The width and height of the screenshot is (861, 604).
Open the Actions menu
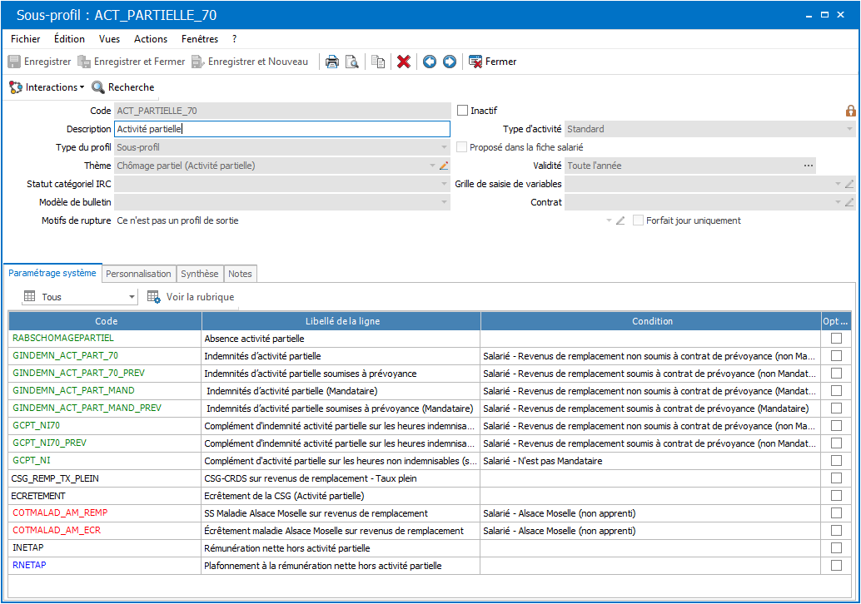151,39
